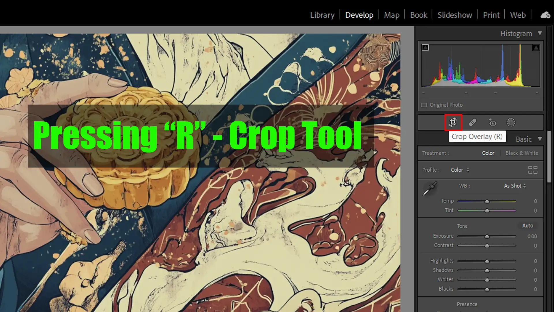Click the Contrast slider handle
The width and height of the screenshot is (554, 312).
[487, 246]
